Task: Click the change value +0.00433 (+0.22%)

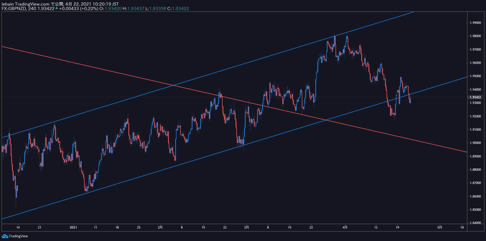Action: (x=79, y=8)
